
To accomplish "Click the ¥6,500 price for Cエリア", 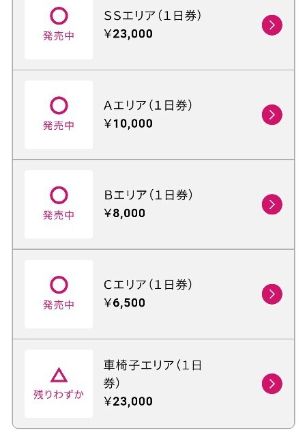I will tap(125, 303).
